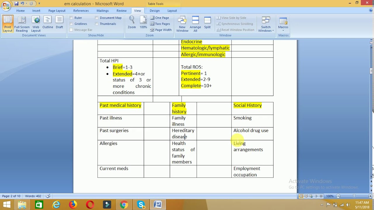
Task: Click the Past medical history cell
Action: pos(120,108)
